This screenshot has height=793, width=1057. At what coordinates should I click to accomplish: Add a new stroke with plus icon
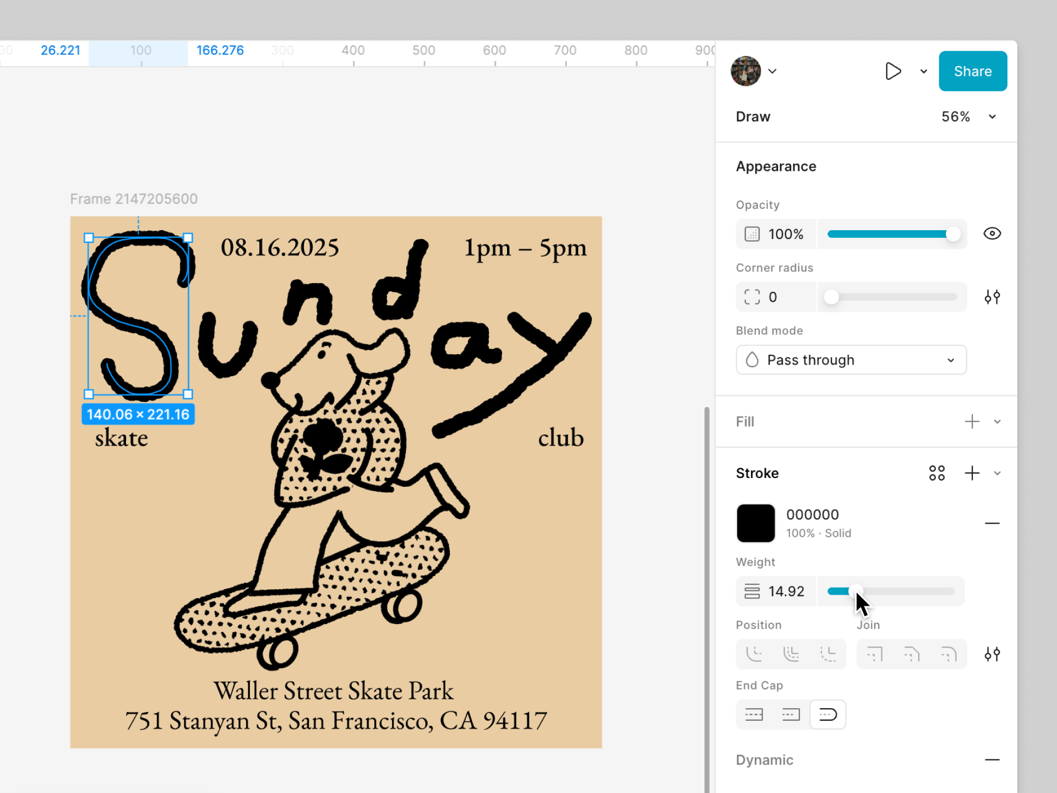tap(972, 473)
